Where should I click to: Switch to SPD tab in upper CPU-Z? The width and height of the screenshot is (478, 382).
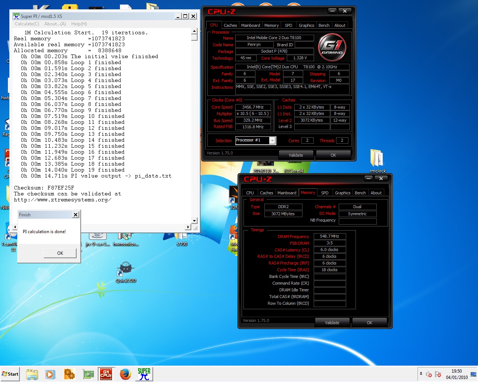point(289,25)
